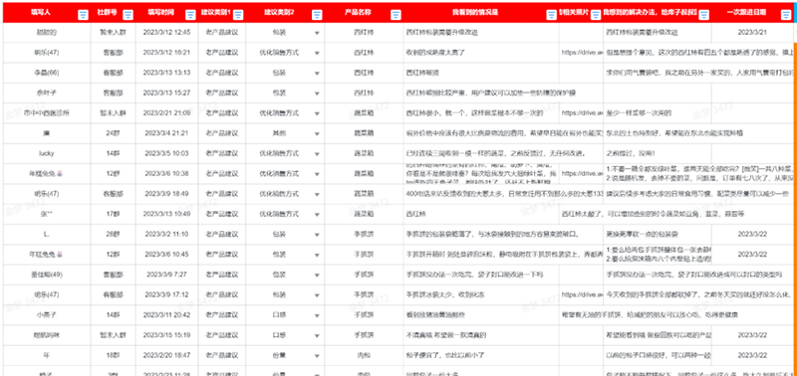
Task: Select the time cell '2023/3/4 21:21'
Action: click(x=166, y=133)
